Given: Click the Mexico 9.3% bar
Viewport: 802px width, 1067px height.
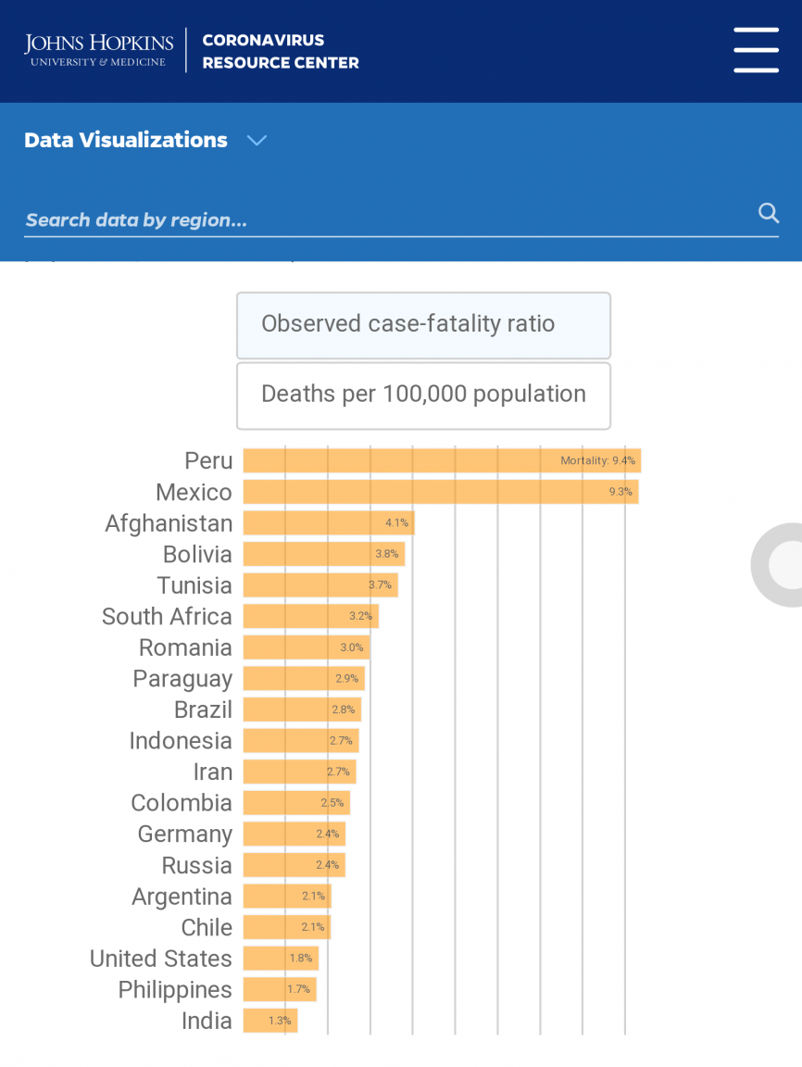Looking at the screenshot, I should (441, 492).
